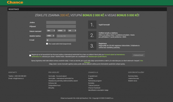
Task: Open the rok birth year dropdown
Action: pyautogui.click(x=72, y=31)
